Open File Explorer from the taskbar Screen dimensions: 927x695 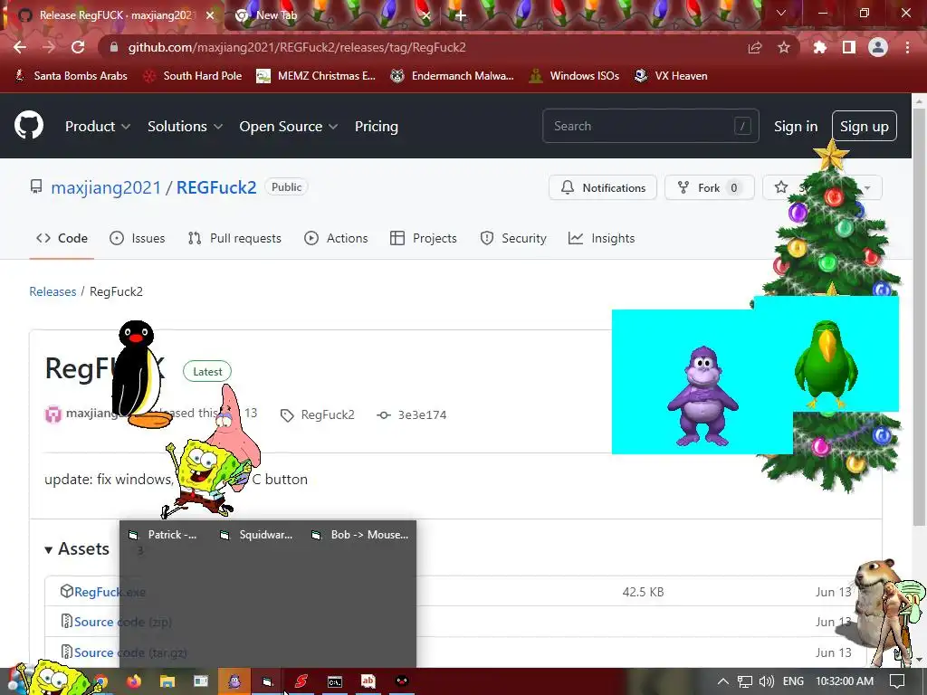click(167, 681)
